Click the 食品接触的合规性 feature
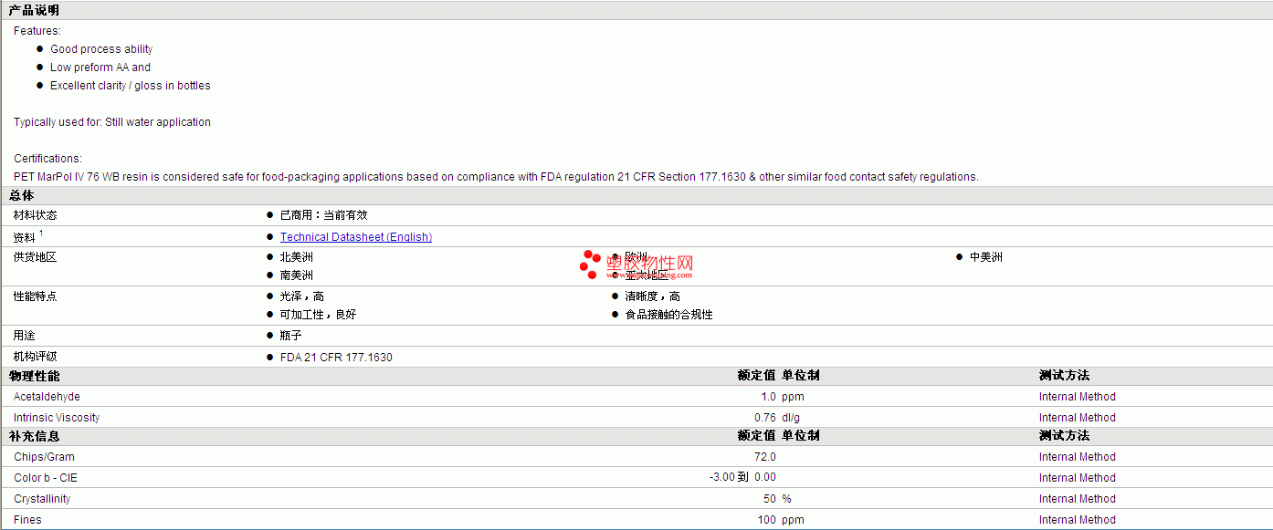Screen dimensions: 1273x530 669,315
